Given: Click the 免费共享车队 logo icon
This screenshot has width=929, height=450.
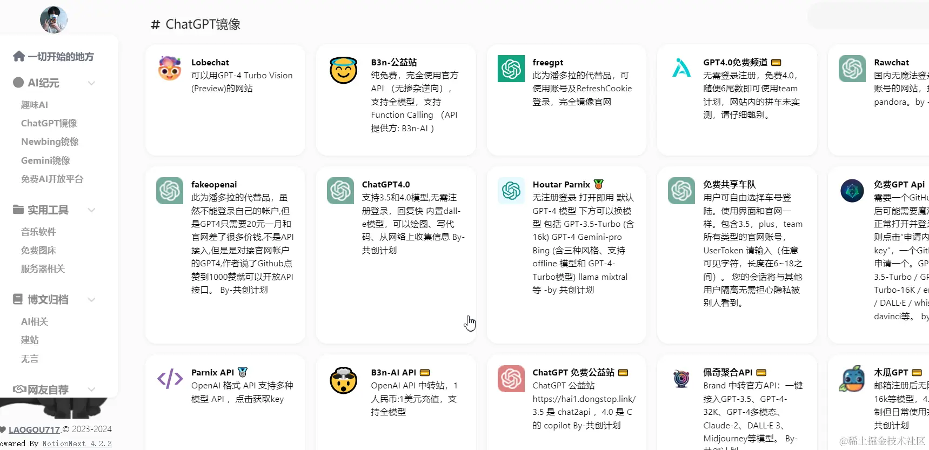Looking at the screenshot, I should click(x=681, y=191).
